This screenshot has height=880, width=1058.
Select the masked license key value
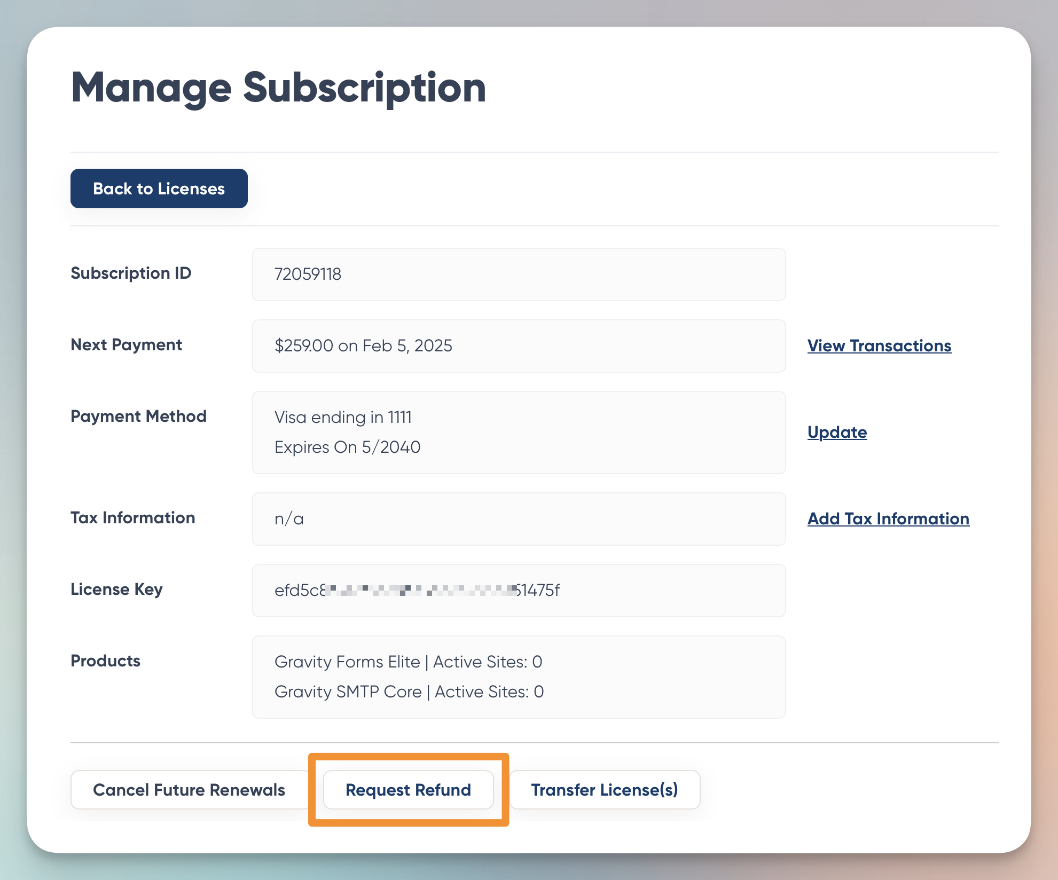417,591
